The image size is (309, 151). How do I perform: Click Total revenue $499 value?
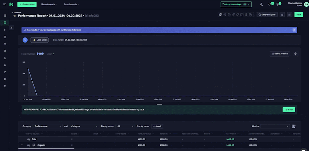(x=40, y=54)
